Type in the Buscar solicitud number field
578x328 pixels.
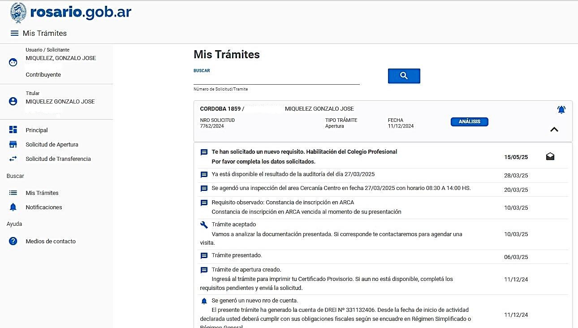coord(276,79)
